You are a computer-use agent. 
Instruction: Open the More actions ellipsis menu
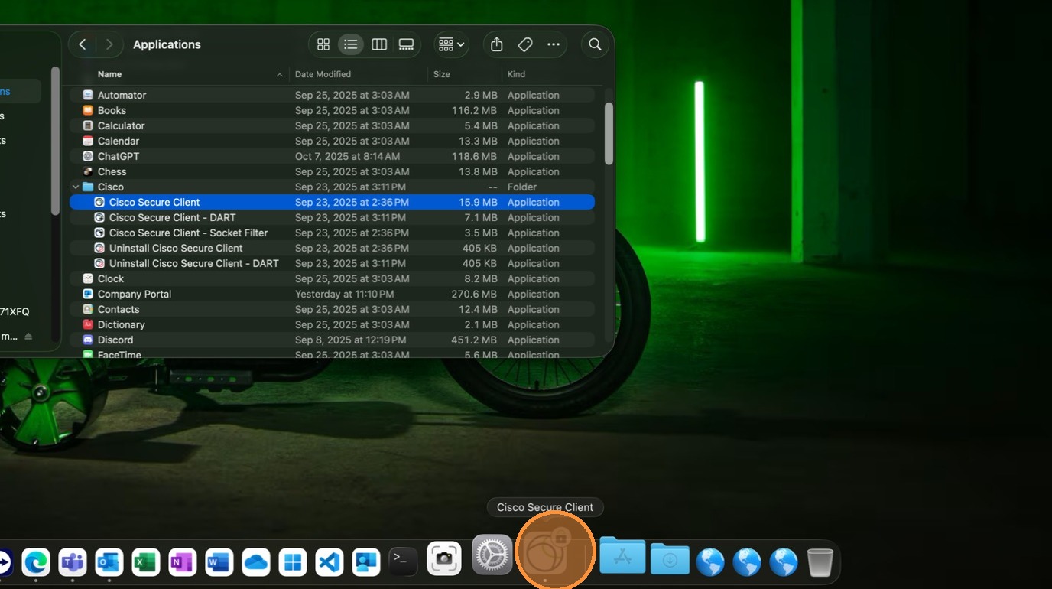(554, 44)
